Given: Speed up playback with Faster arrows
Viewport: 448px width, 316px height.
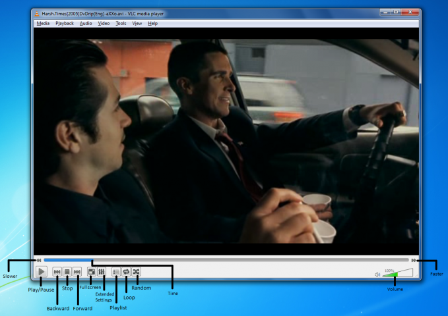Looking at the screenshot, I should [414, 260].
